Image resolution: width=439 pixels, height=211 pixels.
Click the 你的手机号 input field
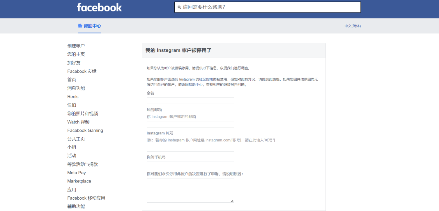(x=190, y=165)
